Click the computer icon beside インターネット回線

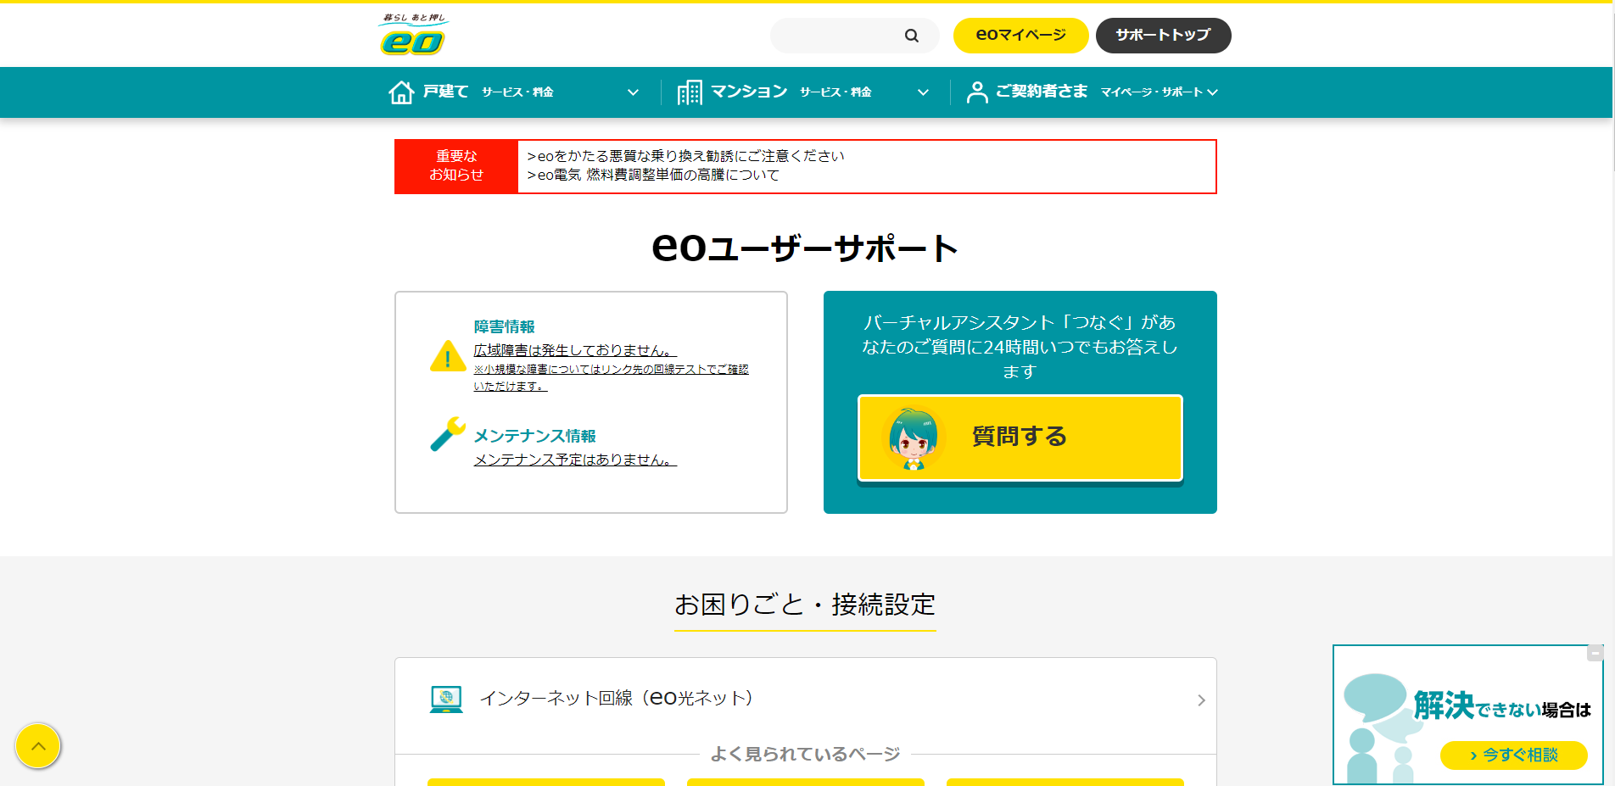(446, 699)
